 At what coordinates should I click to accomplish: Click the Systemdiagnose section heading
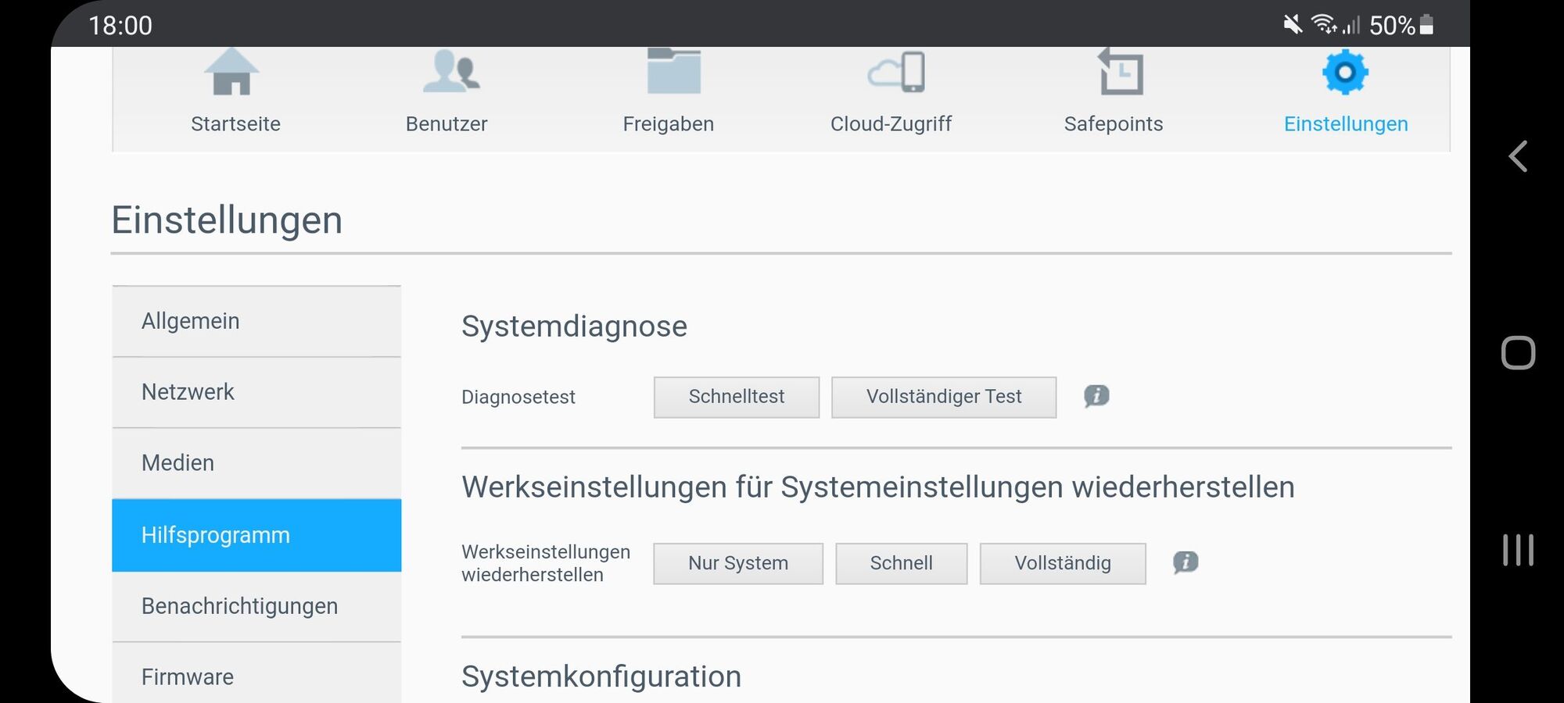574,327
